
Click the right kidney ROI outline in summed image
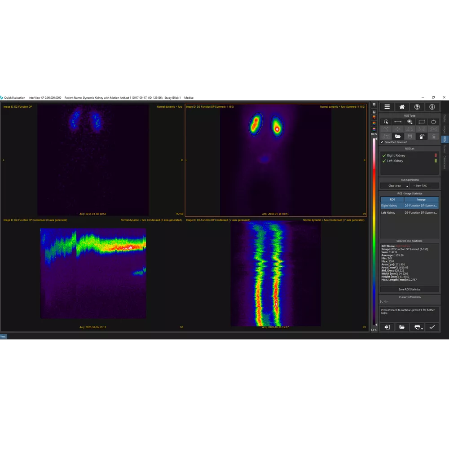coord(277,127)
